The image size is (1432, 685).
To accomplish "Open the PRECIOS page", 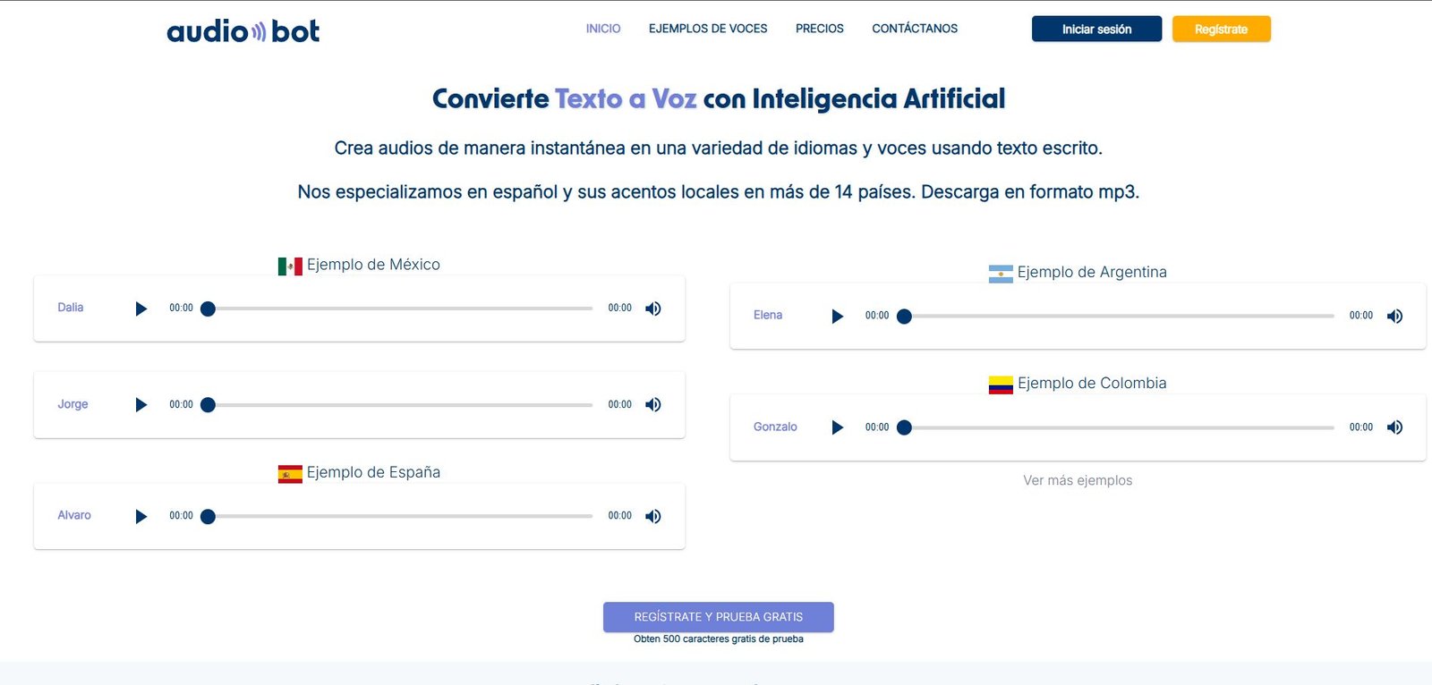I will [x=819, y=29].
